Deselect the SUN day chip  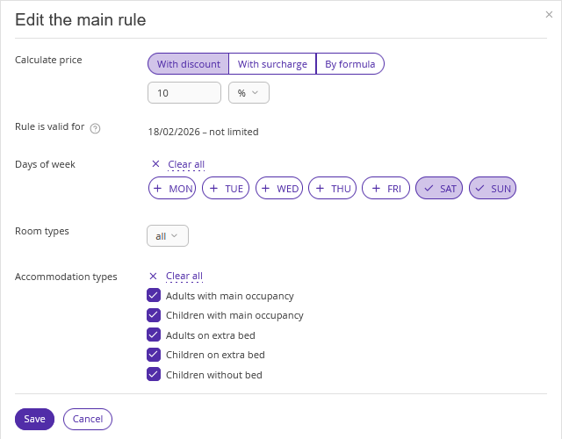pos(493,189)
